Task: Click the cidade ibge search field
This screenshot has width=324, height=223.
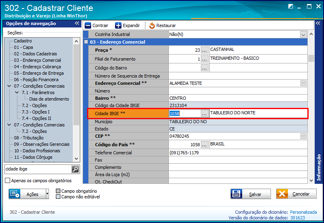Action: click(x=38, y=169)
